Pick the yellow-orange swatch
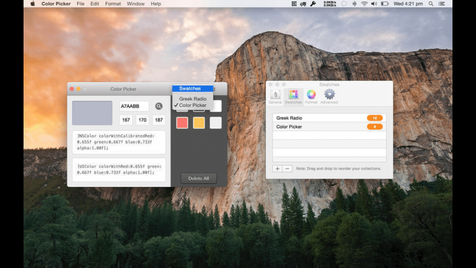The image size is (476, 268). (x=199, y=123)
